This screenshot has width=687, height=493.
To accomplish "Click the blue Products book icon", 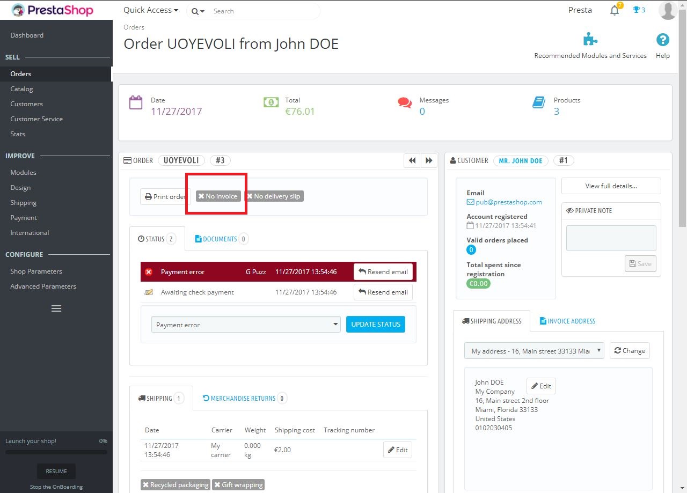I will (539, 102).
